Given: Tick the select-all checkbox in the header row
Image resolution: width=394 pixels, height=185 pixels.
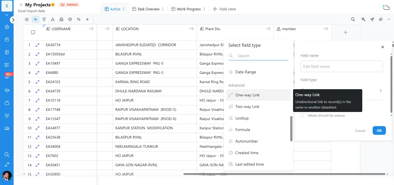Looking at the screenshot, I should click(33, 32).
